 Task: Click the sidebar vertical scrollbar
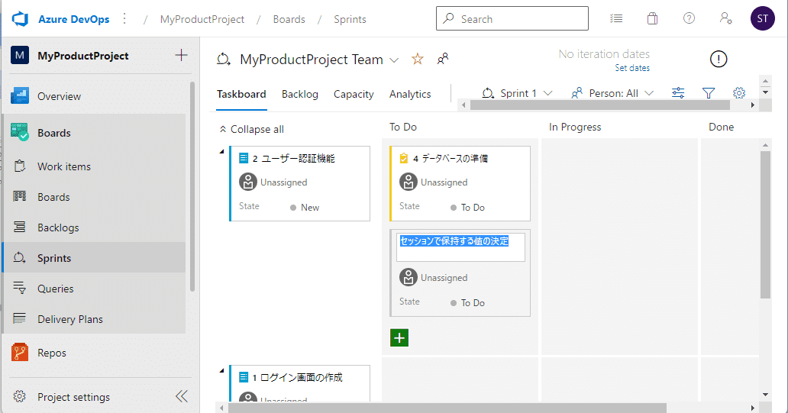click(x=192, y=186)
